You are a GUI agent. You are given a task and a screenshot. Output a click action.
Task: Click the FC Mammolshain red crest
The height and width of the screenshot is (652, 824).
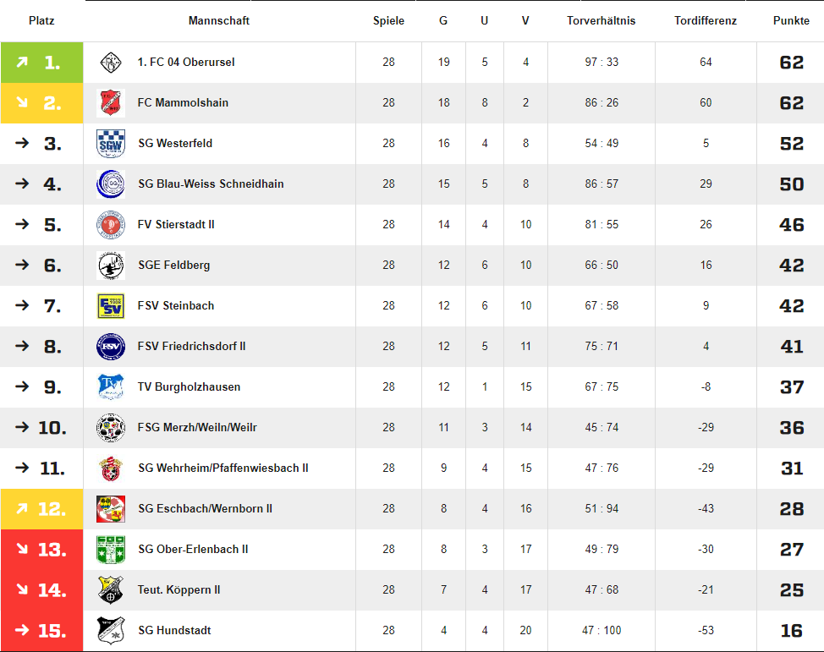tap(111, 103)
